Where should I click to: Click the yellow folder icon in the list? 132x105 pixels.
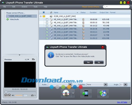44,16
